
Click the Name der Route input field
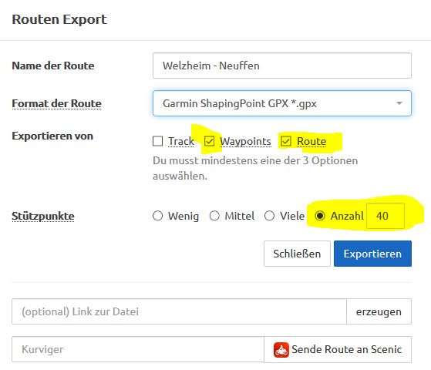[x=282, y=66]
